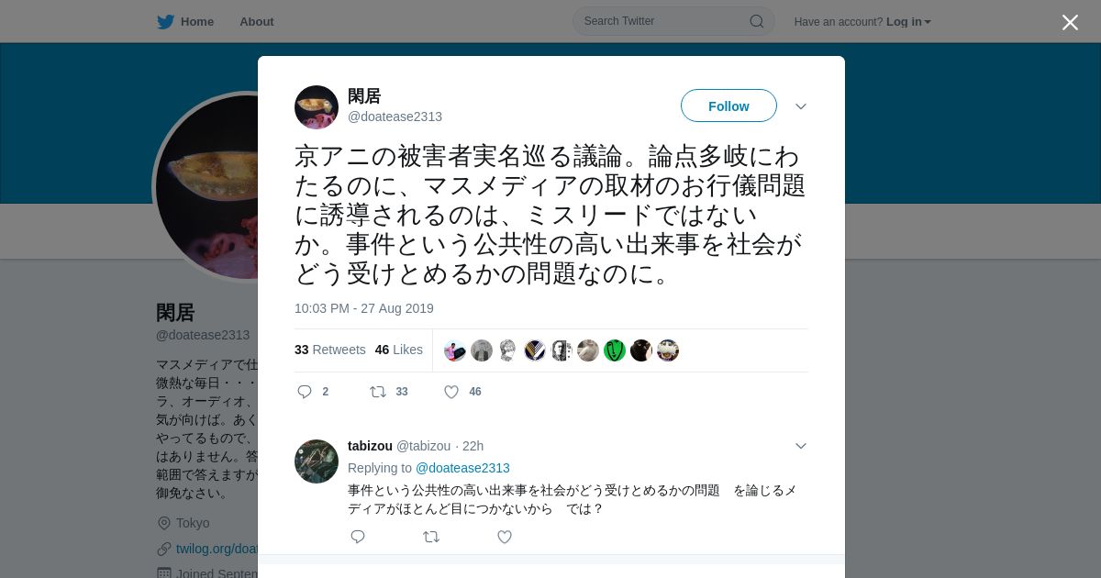
Task: Open the @doatease2313 mention link in the reply
Action: (462, 468)
